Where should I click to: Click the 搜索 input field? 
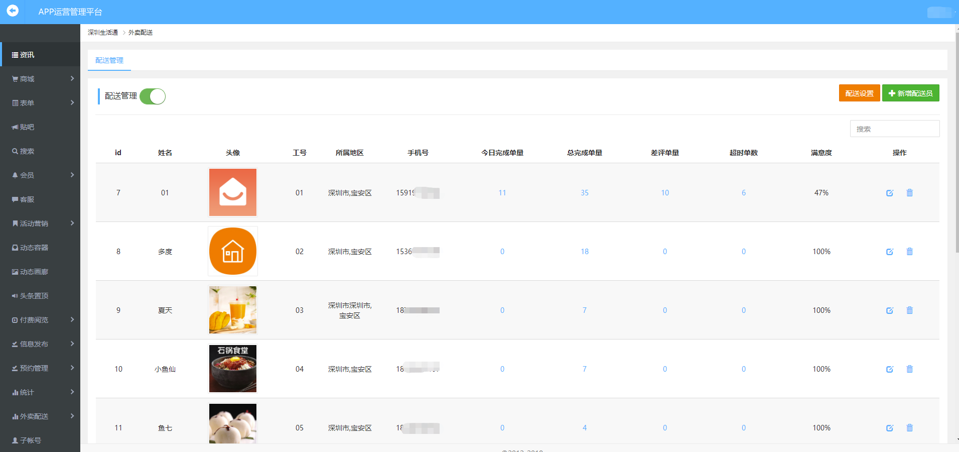894,129
